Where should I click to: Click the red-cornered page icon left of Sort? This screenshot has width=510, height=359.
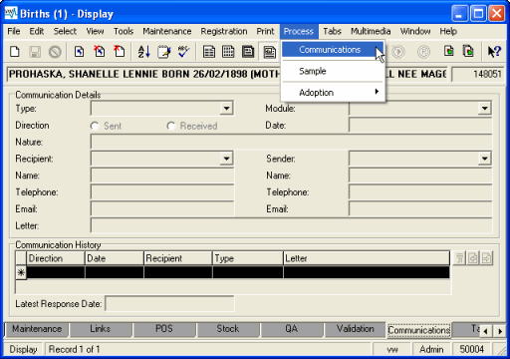[120, 52]
